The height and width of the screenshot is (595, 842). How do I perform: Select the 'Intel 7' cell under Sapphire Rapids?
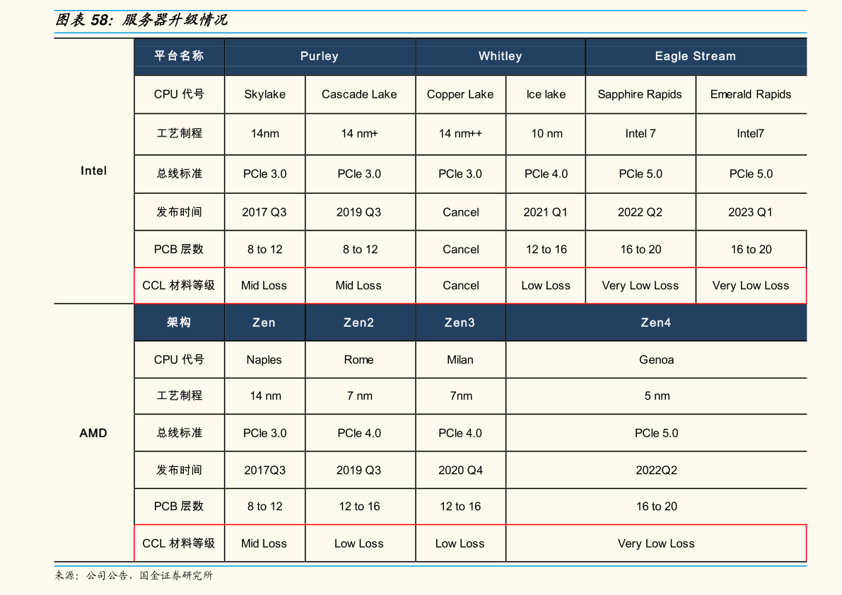[640, 134]
